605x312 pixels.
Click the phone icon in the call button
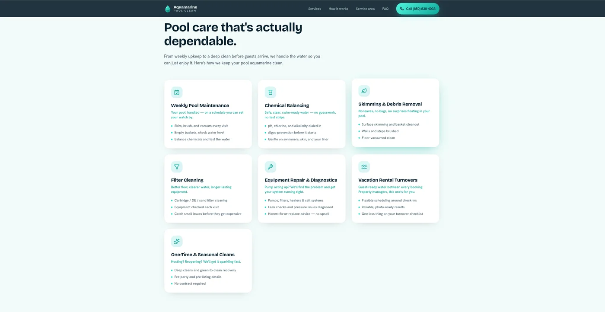click(x=402, y=9)
